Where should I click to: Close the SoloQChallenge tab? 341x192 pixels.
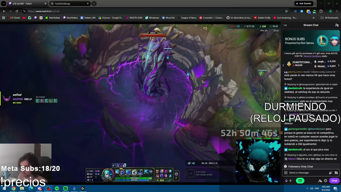(88, 4)
